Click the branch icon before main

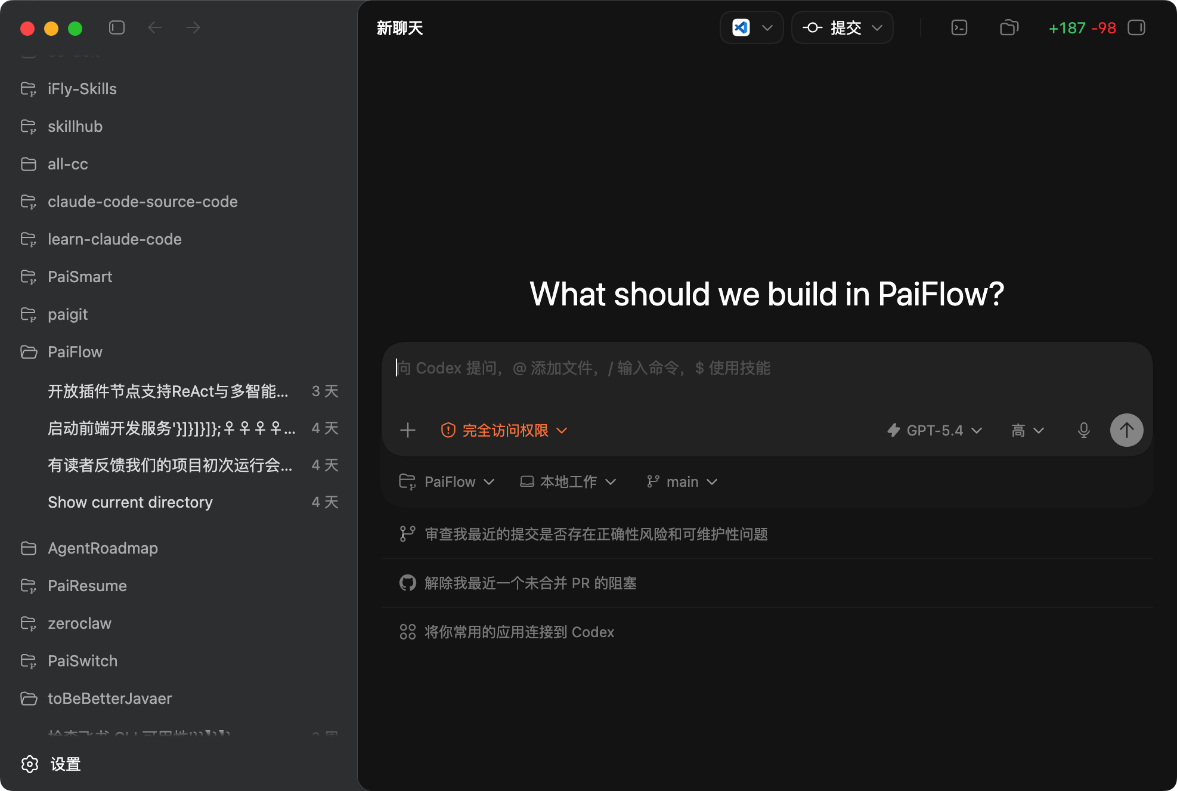(653, 481)
